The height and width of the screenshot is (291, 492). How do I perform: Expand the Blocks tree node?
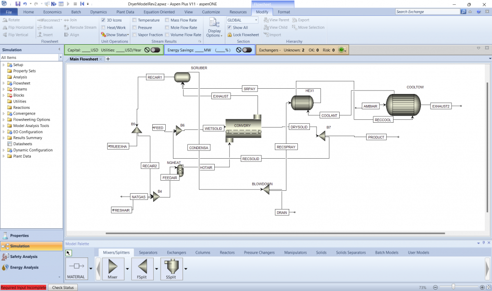point(4,95)
